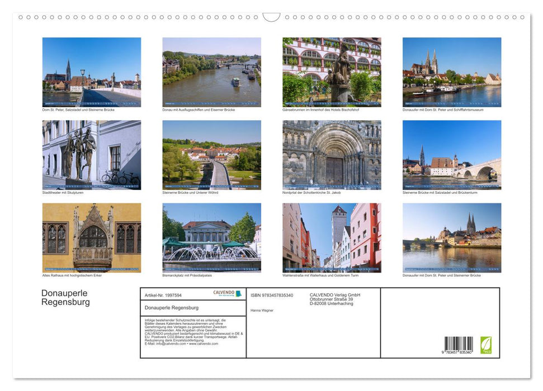
Task: Click the CALVENDO Verlag GmbH address block
Action: click(x=334, y=299)
